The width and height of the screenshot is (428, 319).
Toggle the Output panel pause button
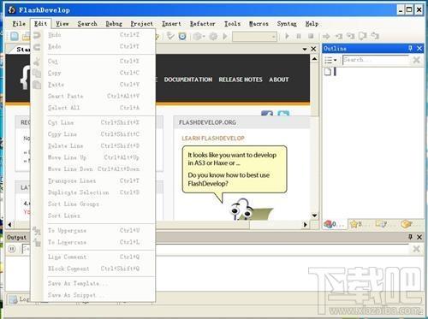[x=12, y=249]
